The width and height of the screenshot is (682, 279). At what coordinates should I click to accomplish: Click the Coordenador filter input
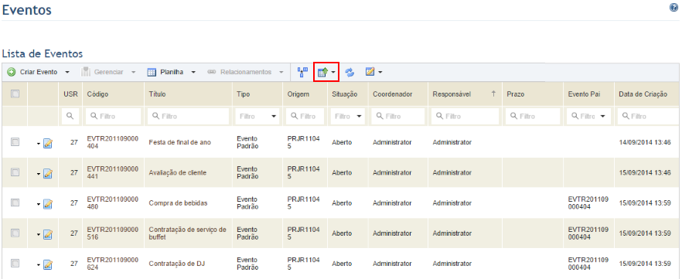398,117
